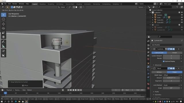Viewport: 184px width, 103px height.
Task: Select Catmull-Clark subdivision type
Action: [159, 53]
